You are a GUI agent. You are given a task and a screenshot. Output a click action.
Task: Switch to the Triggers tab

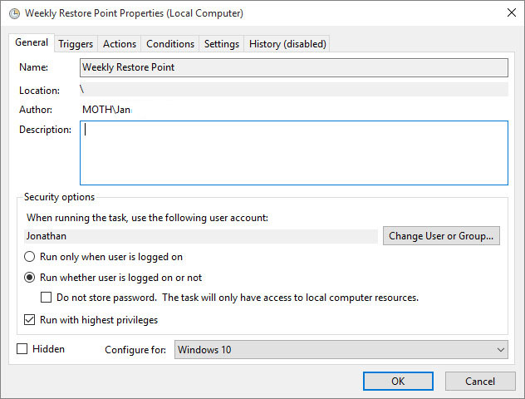pyautogui.click(x=76, y=44)
